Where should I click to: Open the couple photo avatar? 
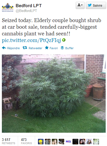point(82,142)
